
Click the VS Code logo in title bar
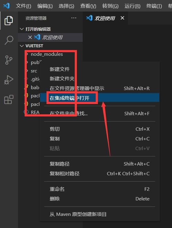pyautogui.click(x=7, y=6)
